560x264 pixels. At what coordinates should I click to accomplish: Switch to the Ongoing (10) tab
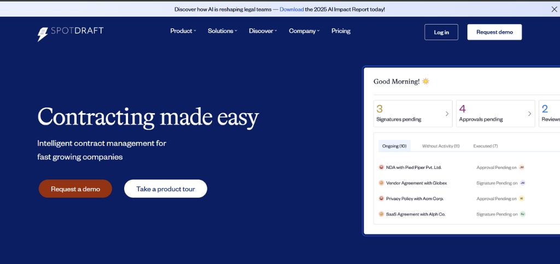pyautogui.click(x=394, y=146)
